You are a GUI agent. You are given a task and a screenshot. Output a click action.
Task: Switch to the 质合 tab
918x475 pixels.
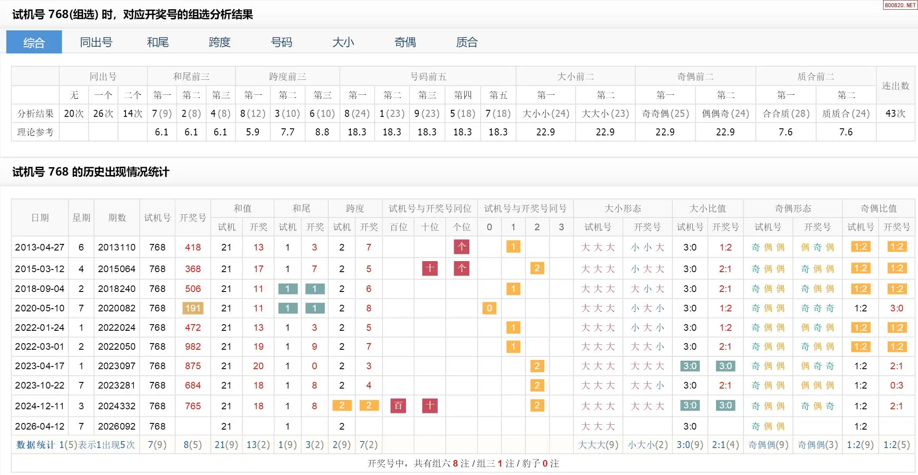coord(467,42)
